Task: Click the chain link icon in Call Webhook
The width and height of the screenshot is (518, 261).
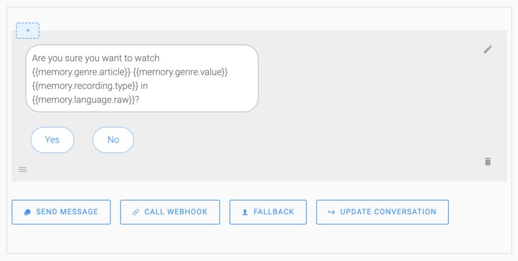Action: (136, 212)
